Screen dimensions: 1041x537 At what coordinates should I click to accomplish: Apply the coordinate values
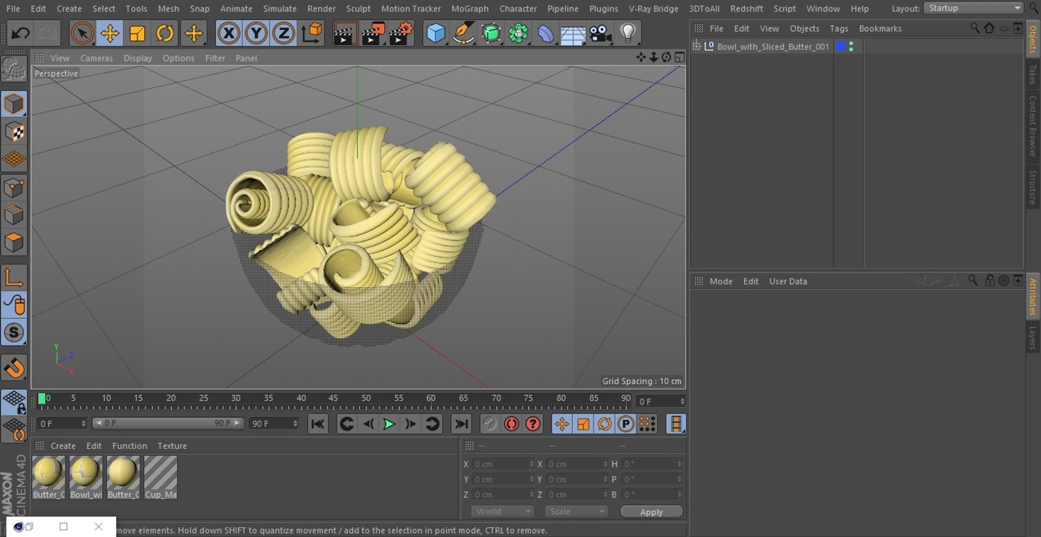click(x=651, y=512)
